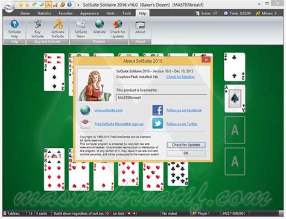Click the dialog's Check for Updates button
Viewport: 286px width, 219px height.
tap(186, 145)
